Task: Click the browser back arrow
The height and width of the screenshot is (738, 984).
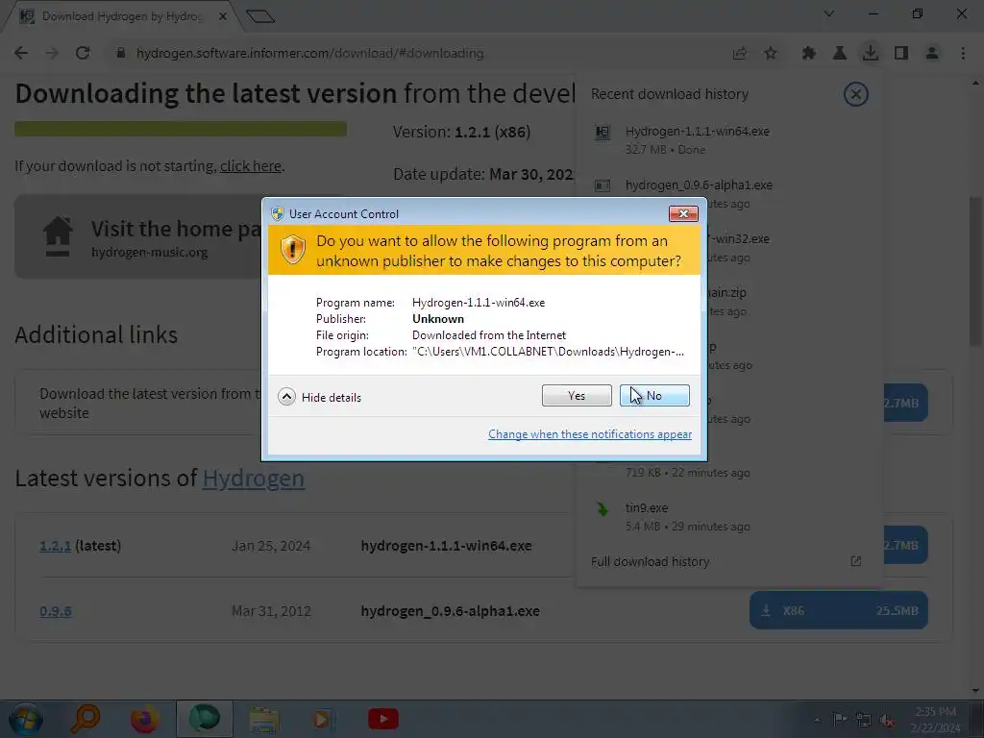Action: 21,54
